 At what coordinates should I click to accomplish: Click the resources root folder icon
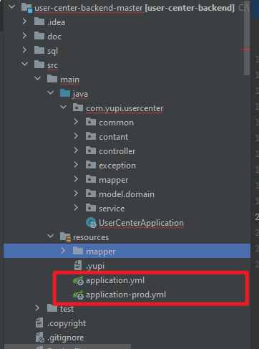tap(65, 237)
